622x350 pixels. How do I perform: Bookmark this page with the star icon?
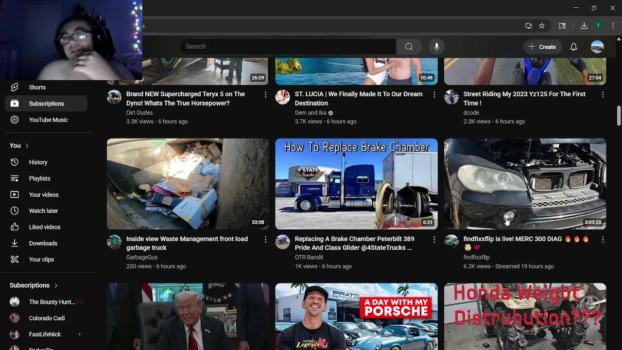542,26
